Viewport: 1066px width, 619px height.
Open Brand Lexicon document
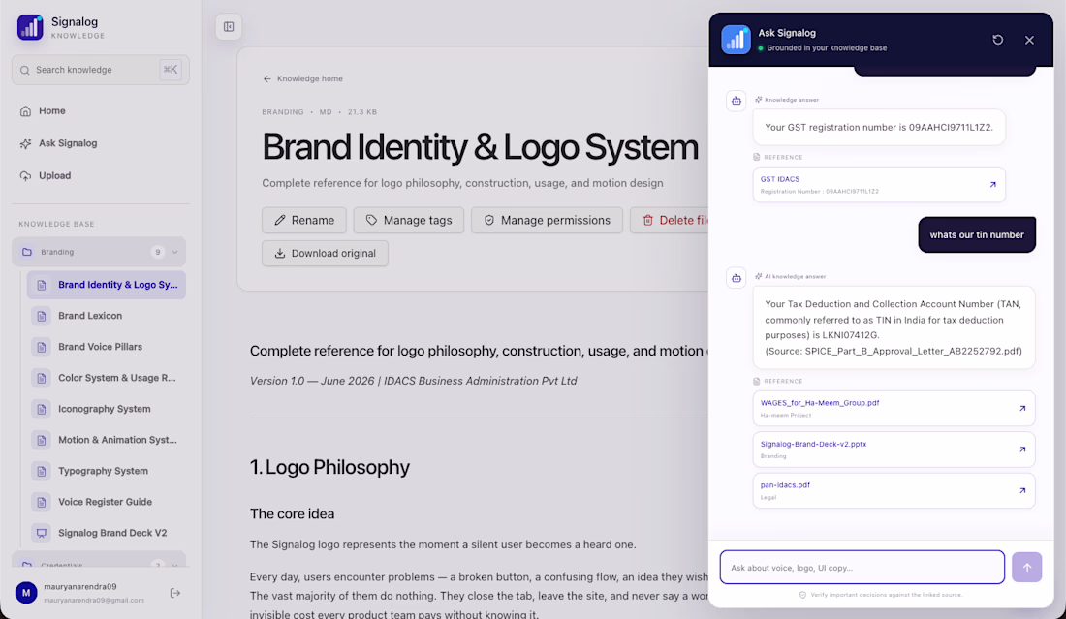pyautogui.click(x=106, y=316)
